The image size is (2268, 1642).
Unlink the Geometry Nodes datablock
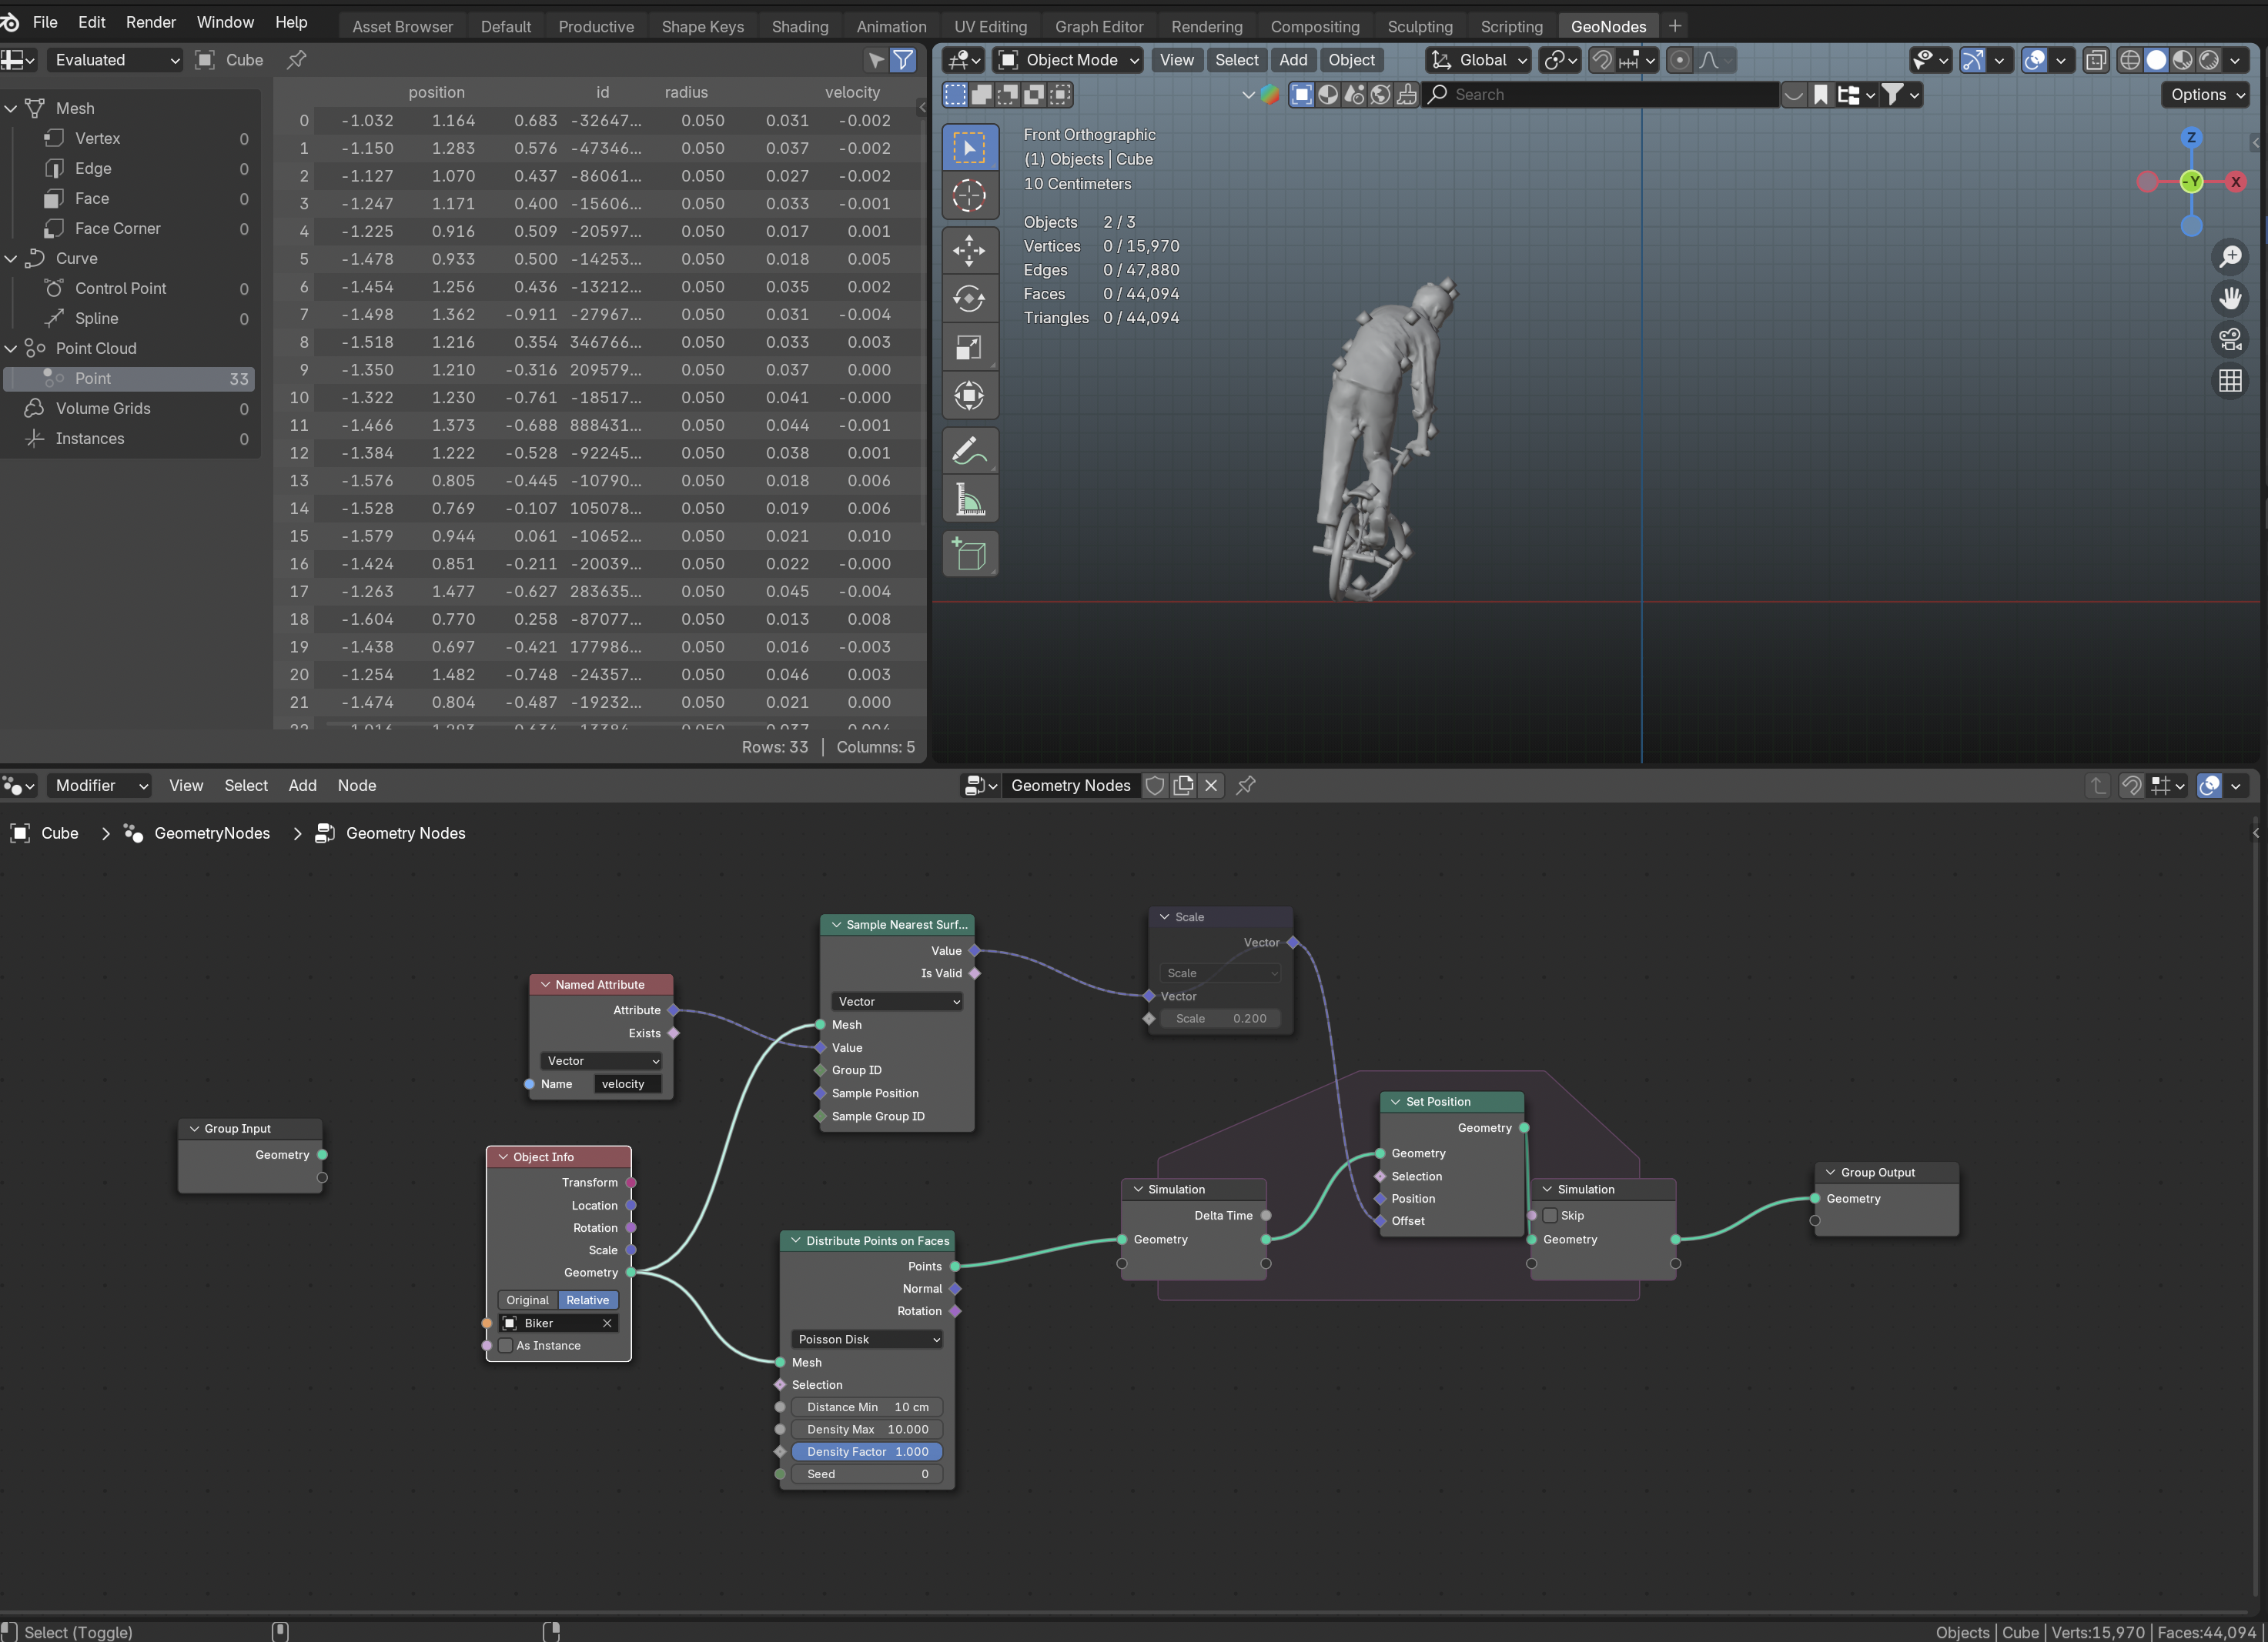click(x=1211, y=786)
